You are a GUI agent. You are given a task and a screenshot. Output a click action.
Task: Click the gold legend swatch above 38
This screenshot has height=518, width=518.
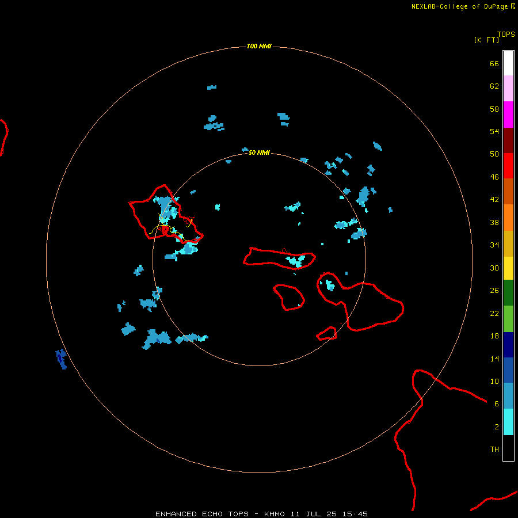508,243
